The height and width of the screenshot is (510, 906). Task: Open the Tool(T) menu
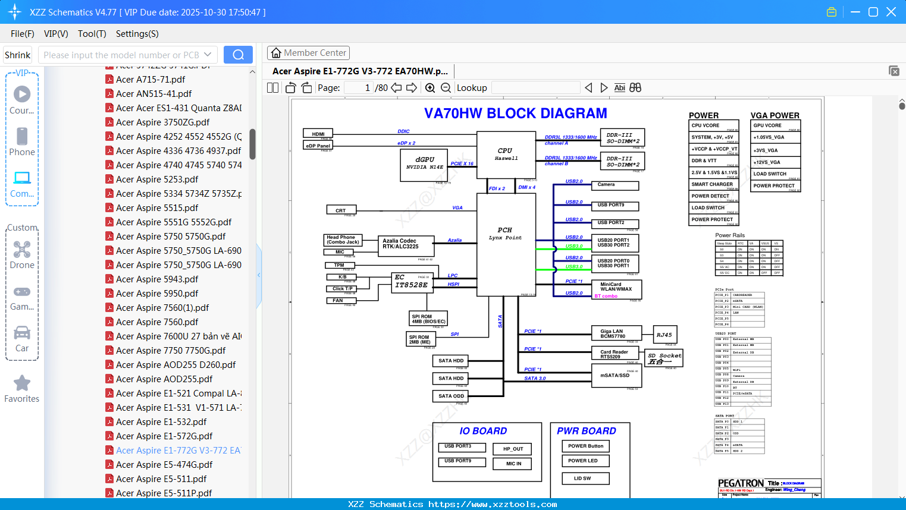(92, 34)
